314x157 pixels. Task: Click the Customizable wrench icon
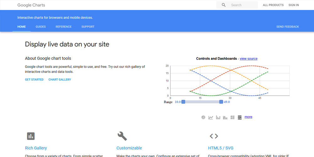[122, 136]
